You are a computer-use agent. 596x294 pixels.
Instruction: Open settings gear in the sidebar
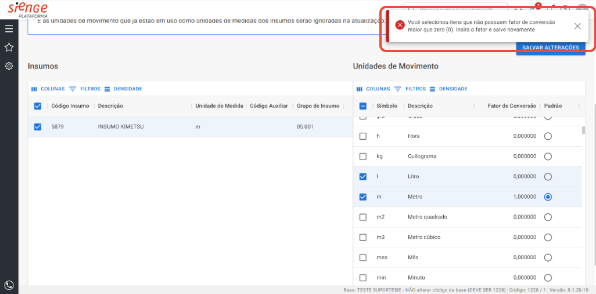[x=9, y=66]
